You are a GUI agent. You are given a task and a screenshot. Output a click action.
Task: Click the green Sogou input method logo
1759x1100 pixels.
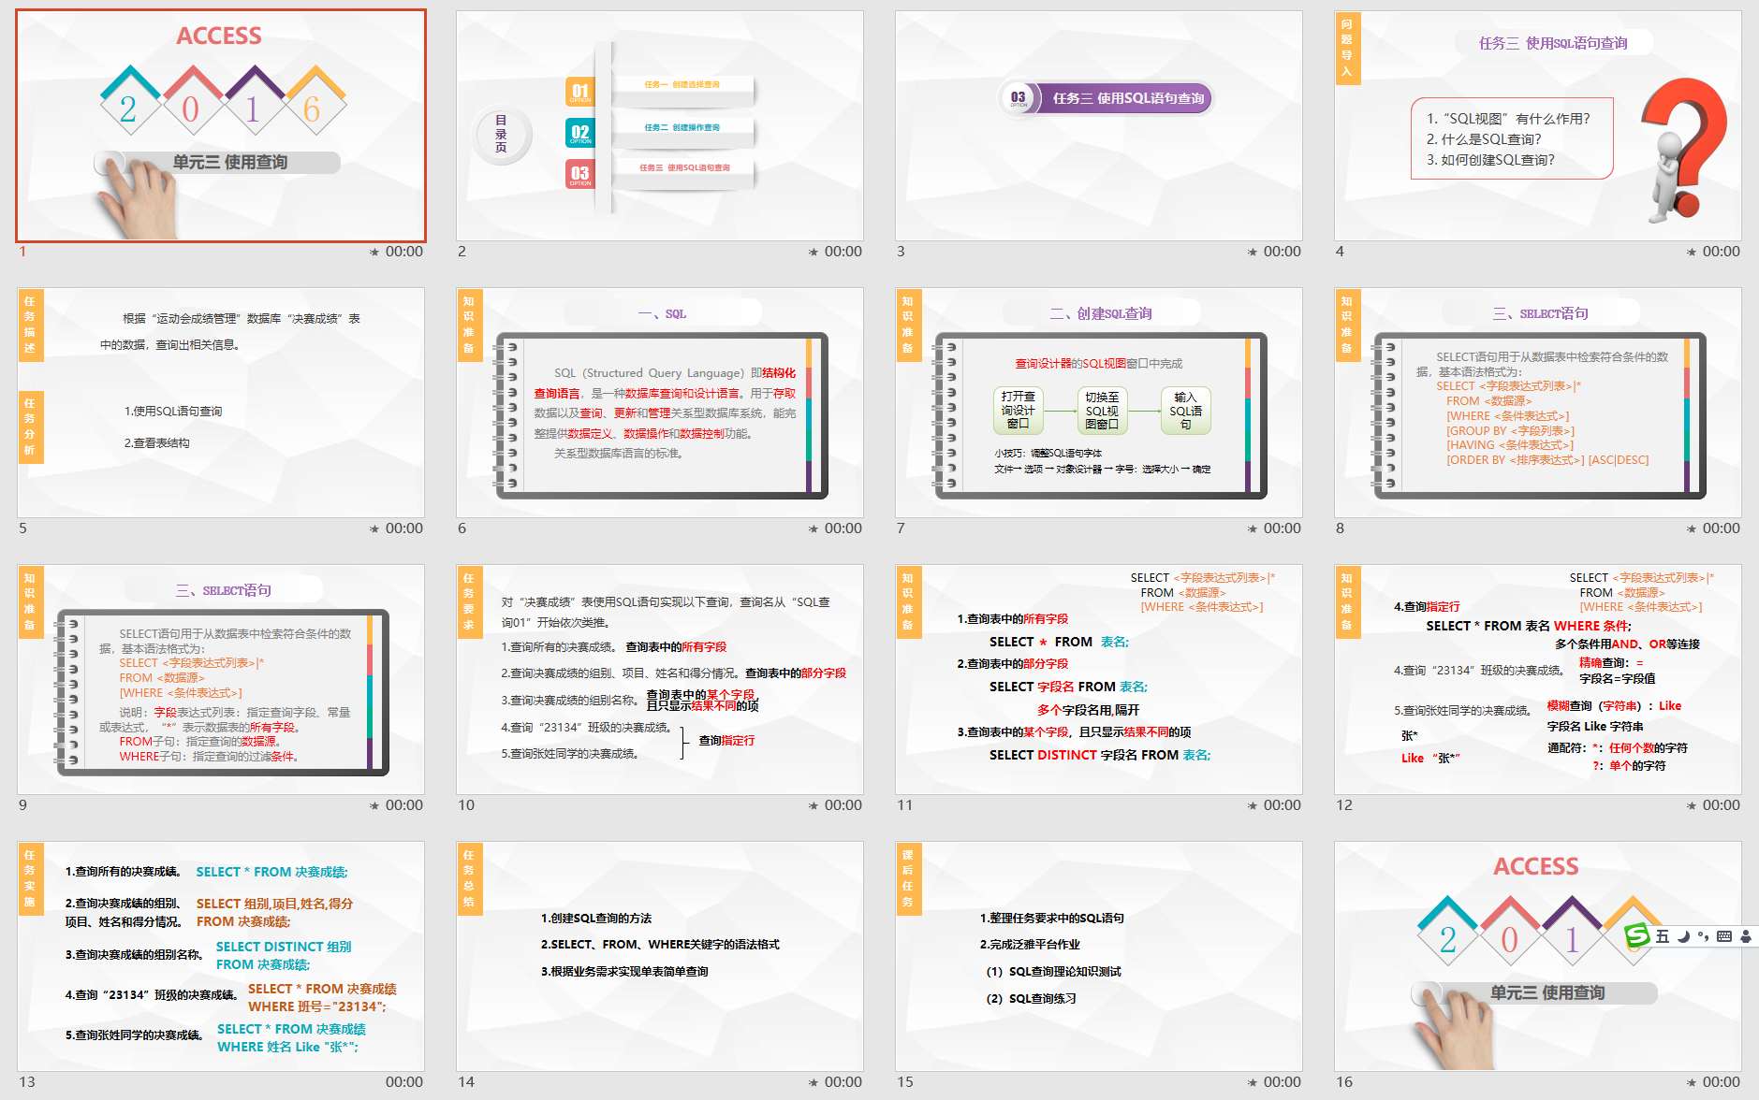click(x=1637, y=935)
